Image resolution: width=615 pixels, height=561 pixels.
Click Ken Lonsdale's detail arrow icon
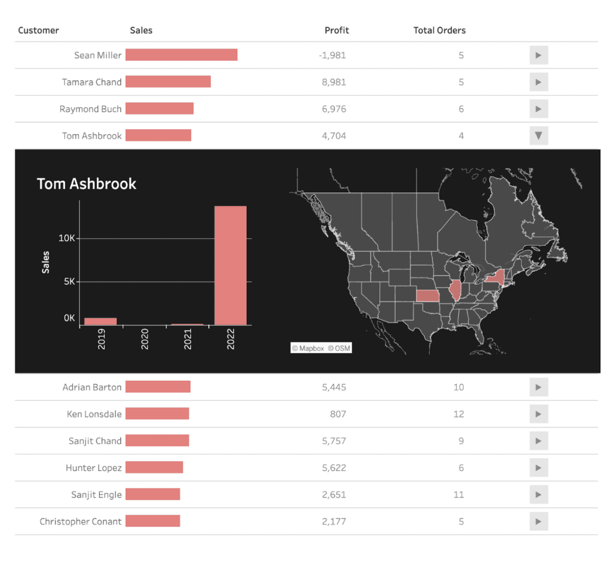pyautogui.click(x=538, y=414)
